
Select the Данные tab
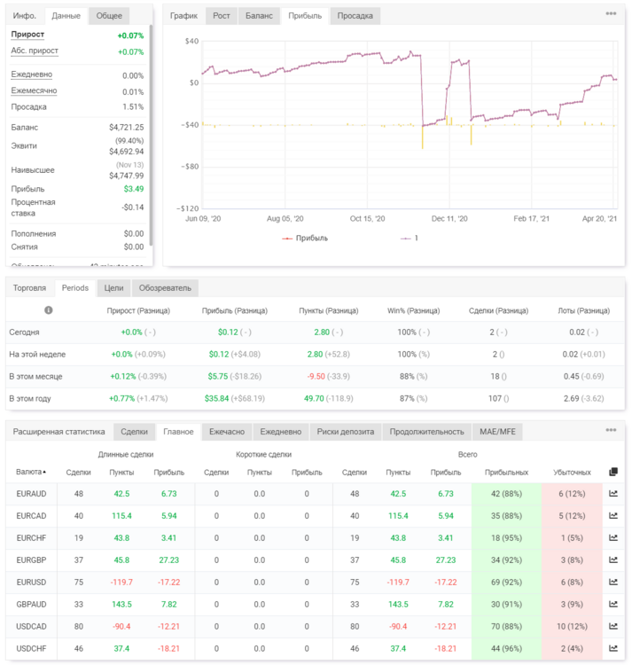(x=66, y=16)
